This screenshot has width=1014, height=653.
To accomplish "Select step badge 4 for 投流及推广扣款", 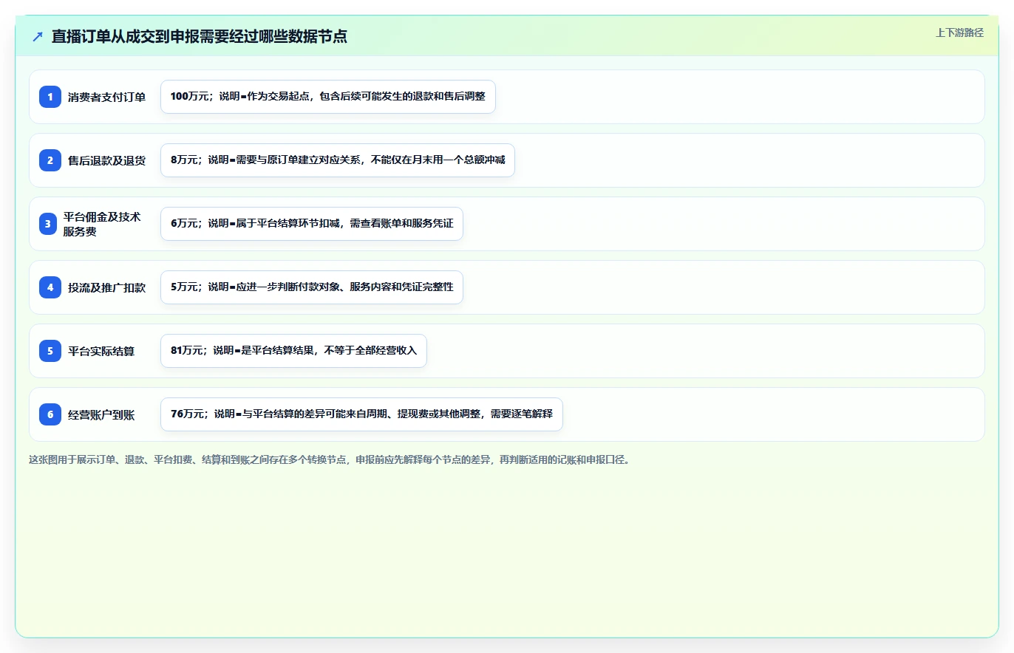I will pyautogui.click(x=50, y=287).
